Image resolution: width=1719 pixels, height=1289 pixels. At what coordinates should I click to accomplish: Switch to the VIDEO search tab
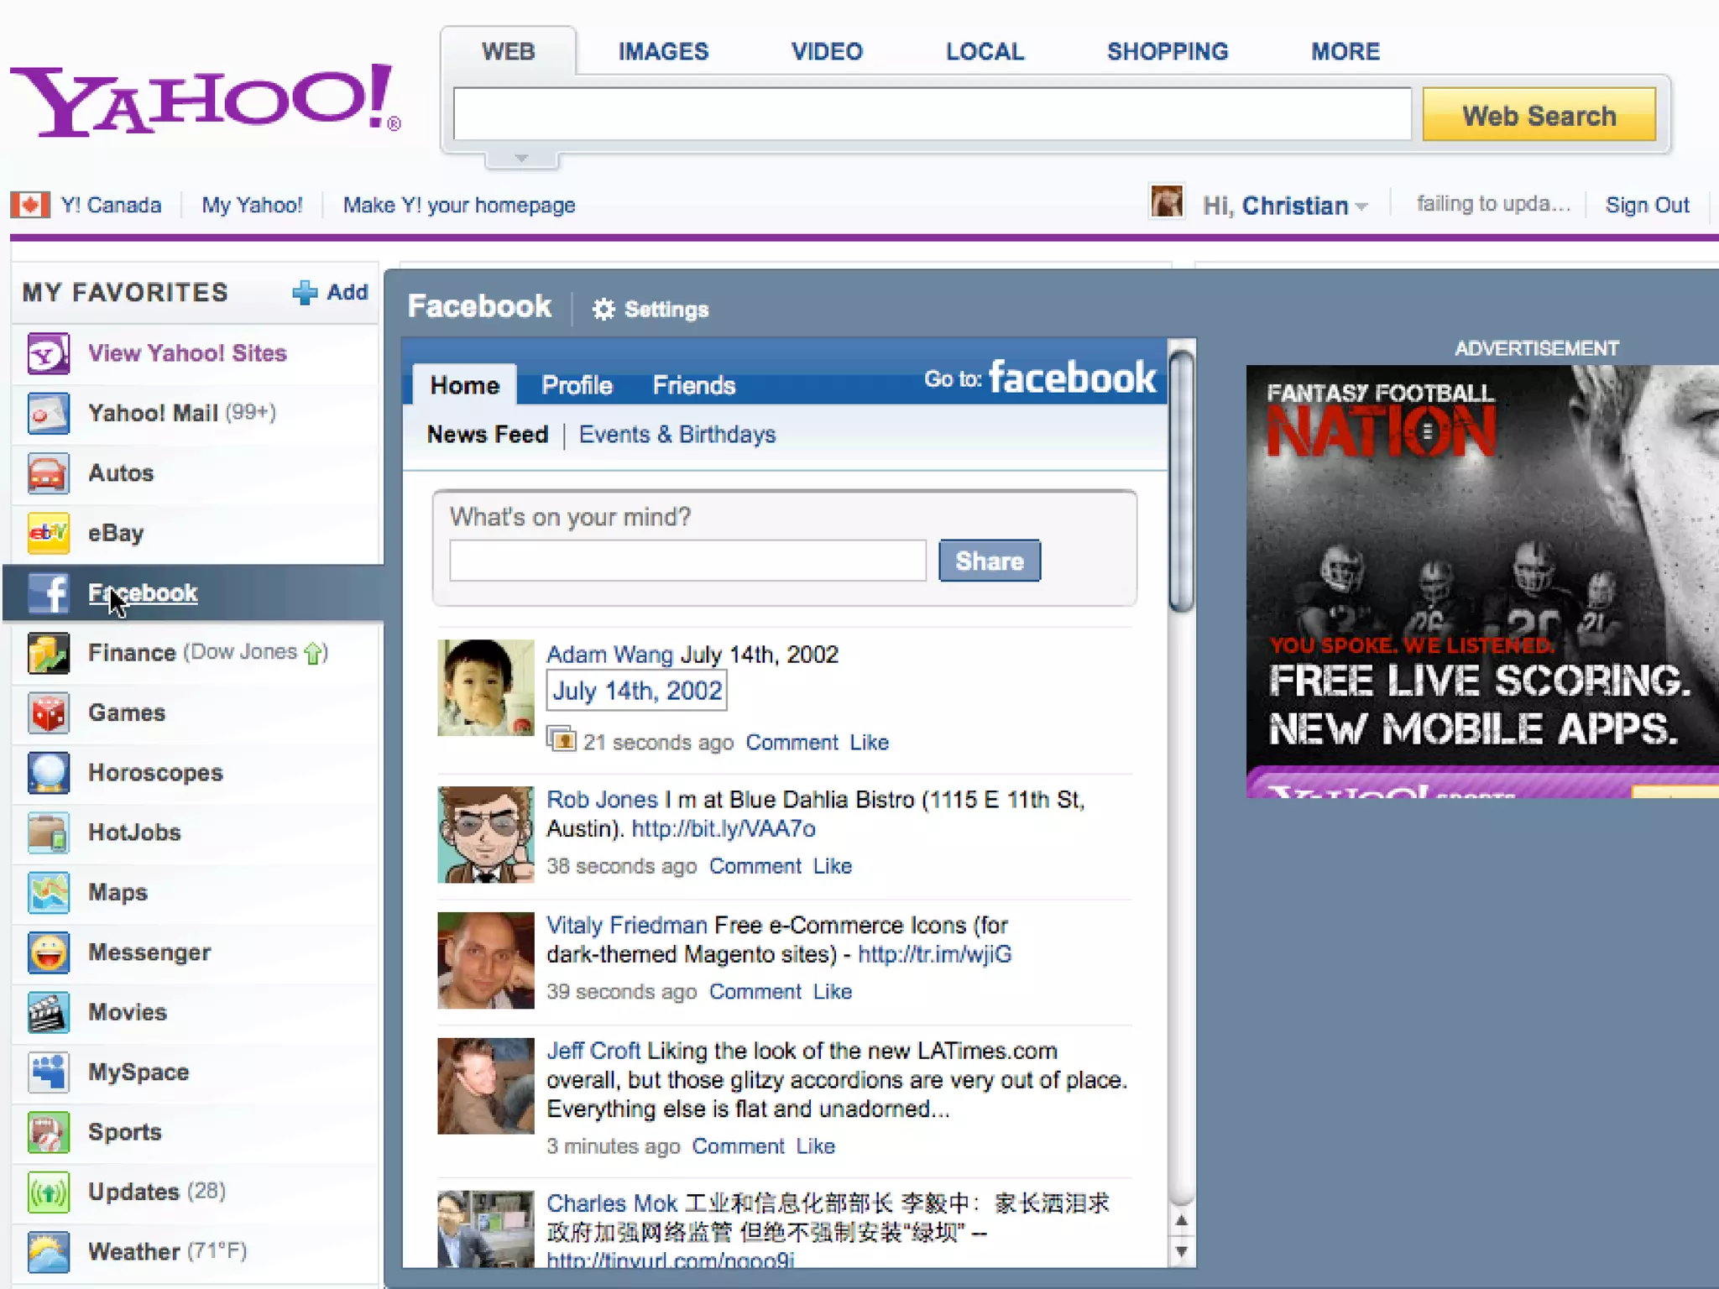pyautogui.click(x=827, y=51)
